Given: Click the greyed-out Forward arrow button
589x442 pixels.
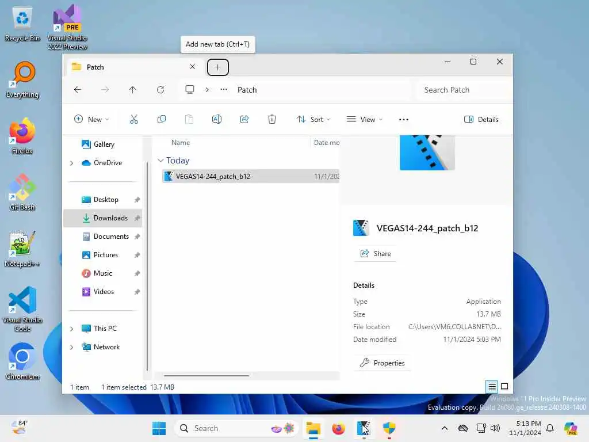Looking at the screenshot, I should coord(105,90).
